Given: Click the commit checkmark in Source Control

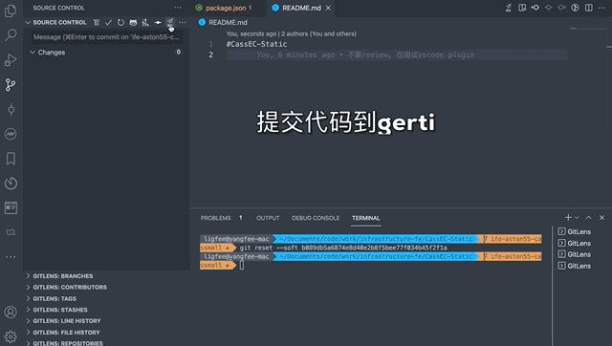Looking at the screenshot, I should 108,23.
